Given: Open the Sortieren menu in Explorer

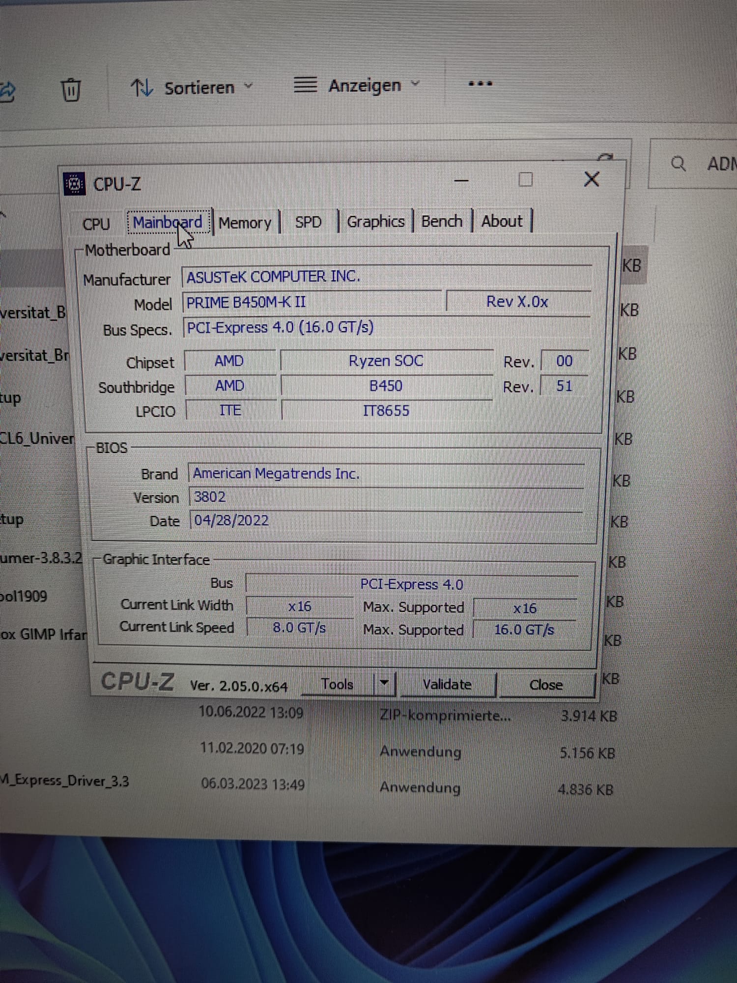Looking at the screenshot, I should click(192, 88).
